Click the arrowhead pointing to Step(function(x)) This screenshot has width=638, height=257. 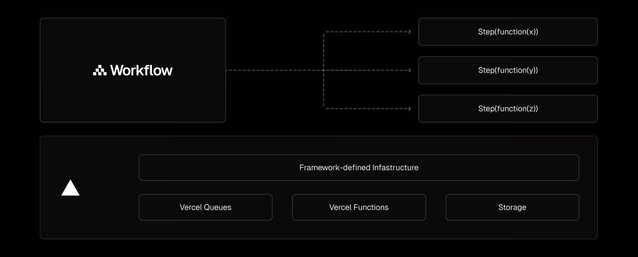(409, 32)
